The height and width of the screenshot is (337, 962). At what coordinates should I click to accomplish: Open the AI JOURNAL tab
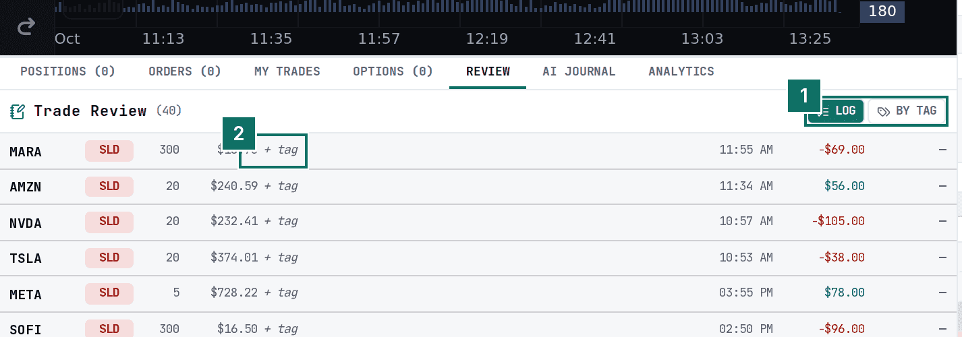click(579, 71)
